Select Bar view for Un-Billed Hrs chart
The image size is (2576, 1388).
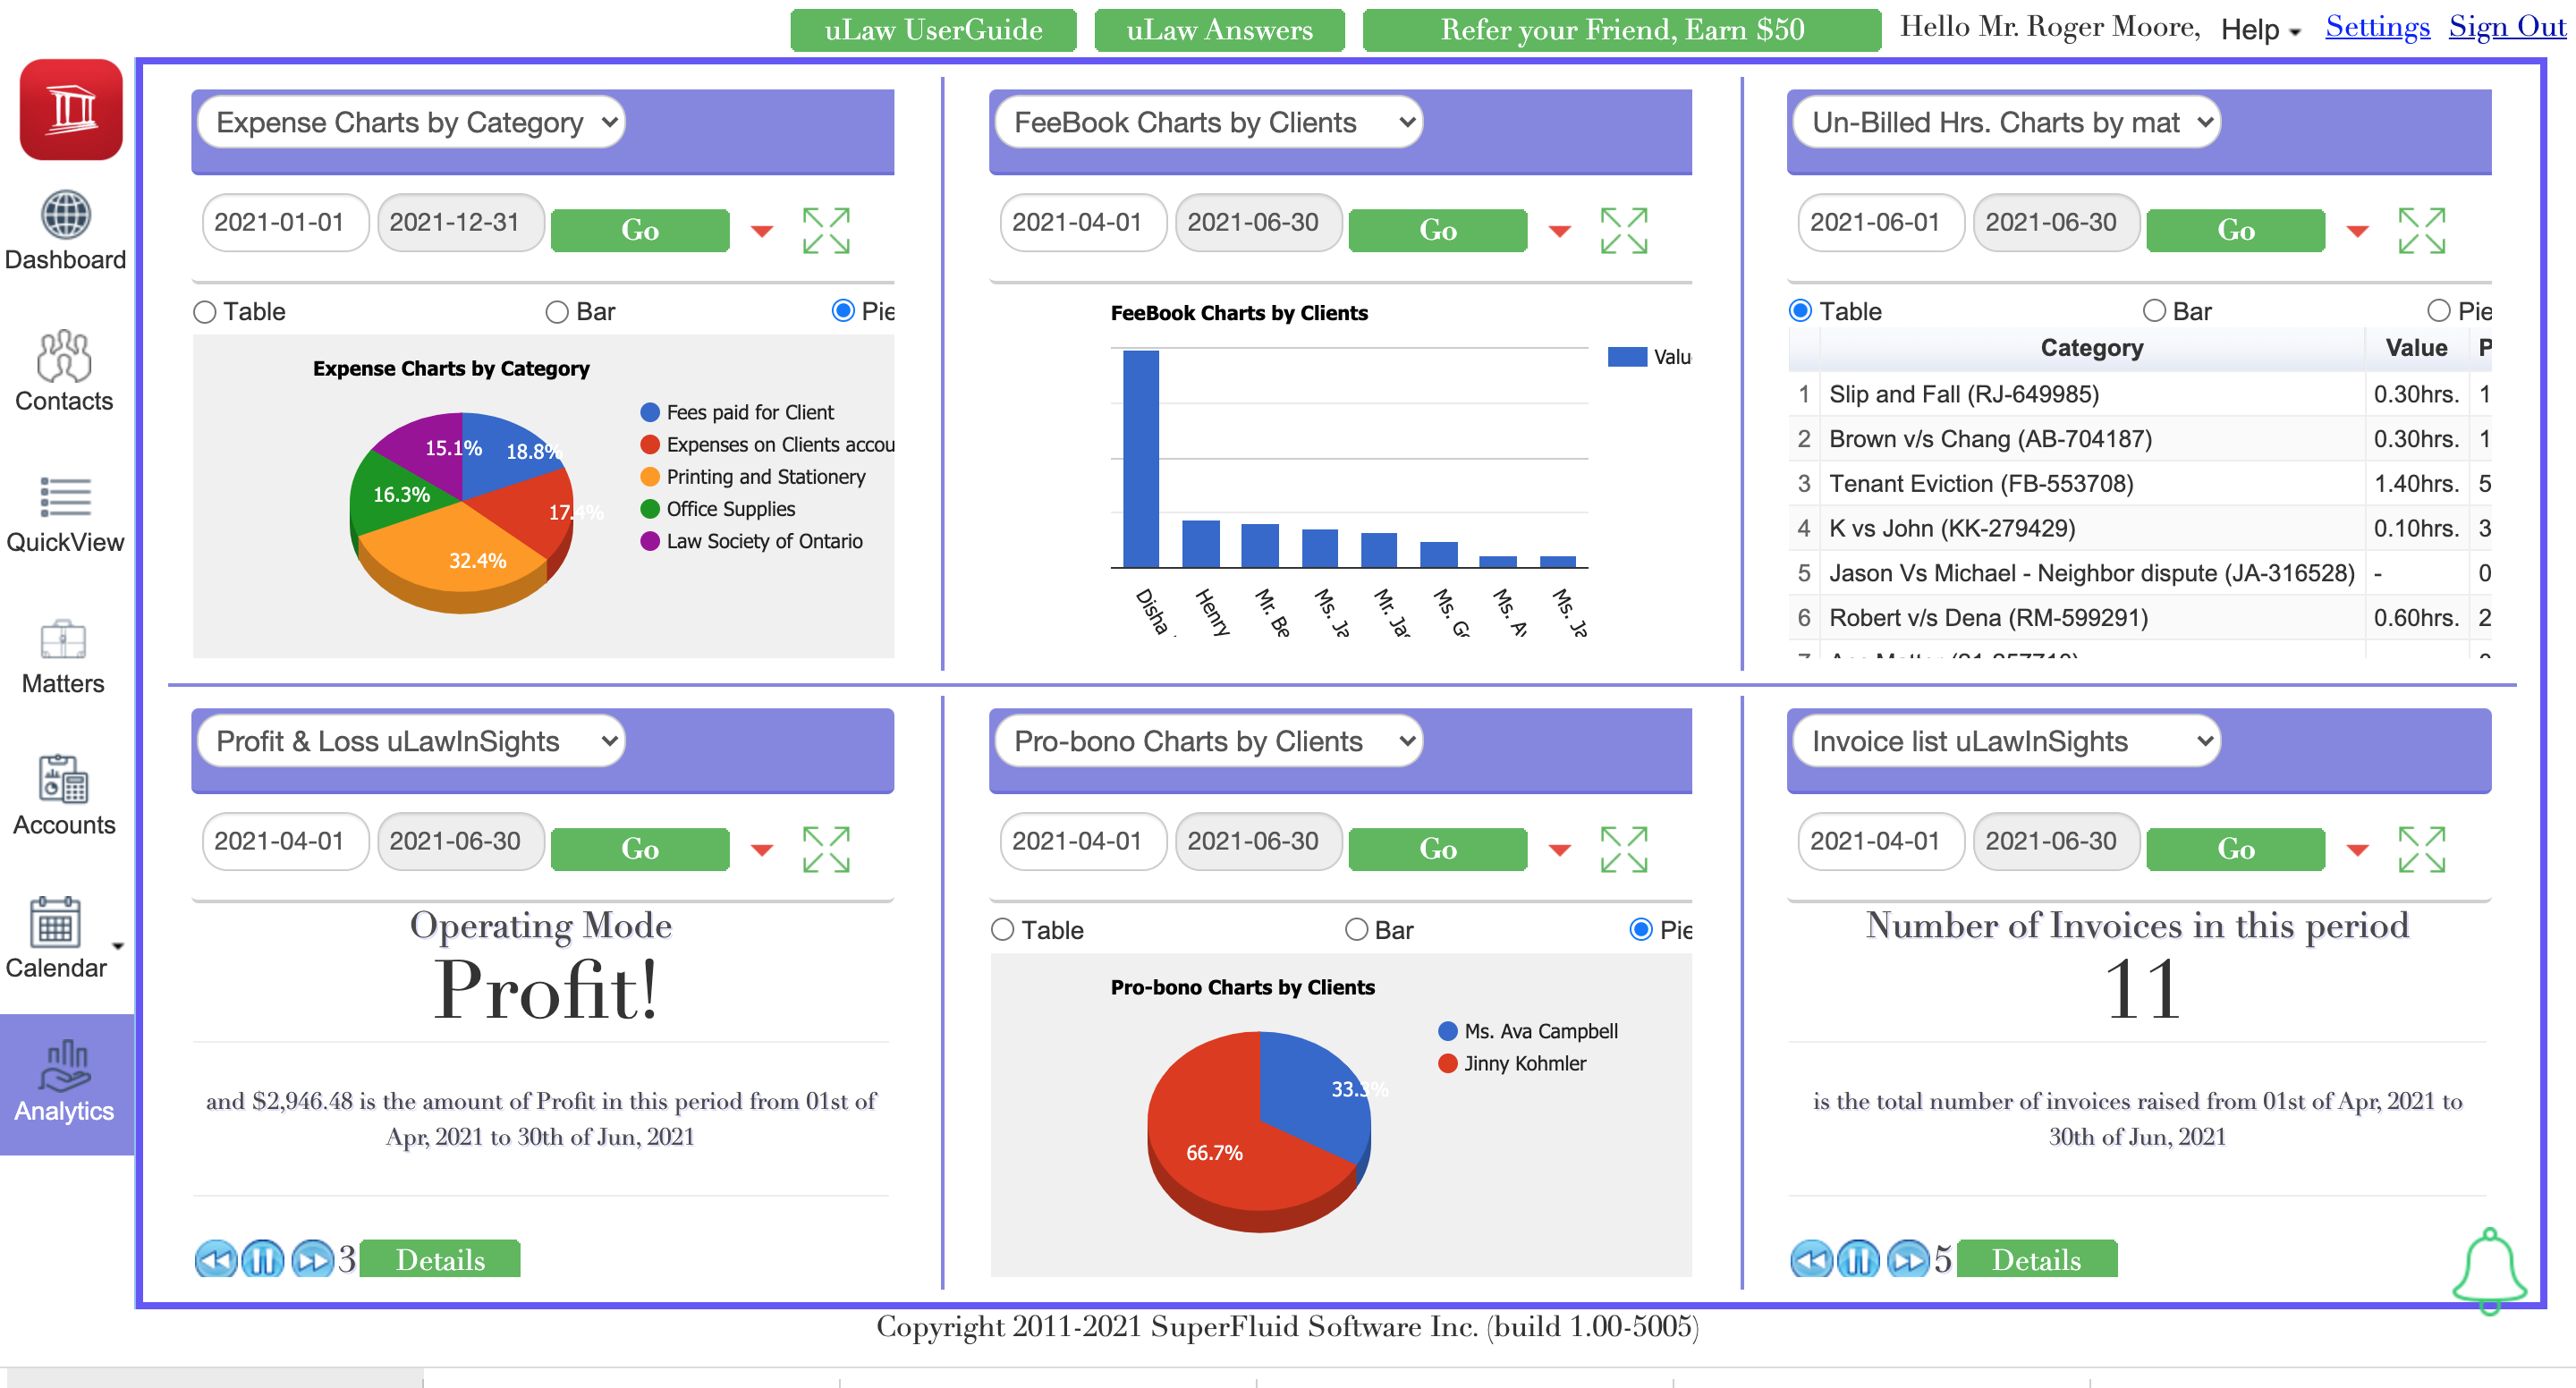coord(2154,312)
